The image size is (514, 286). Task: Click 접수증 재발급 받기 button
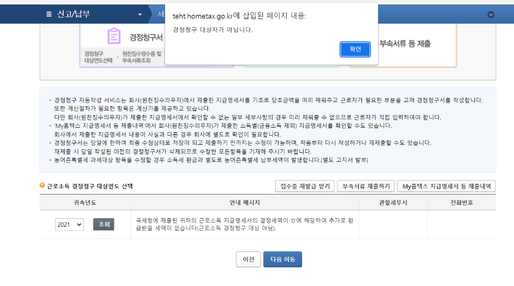point(304,186)
